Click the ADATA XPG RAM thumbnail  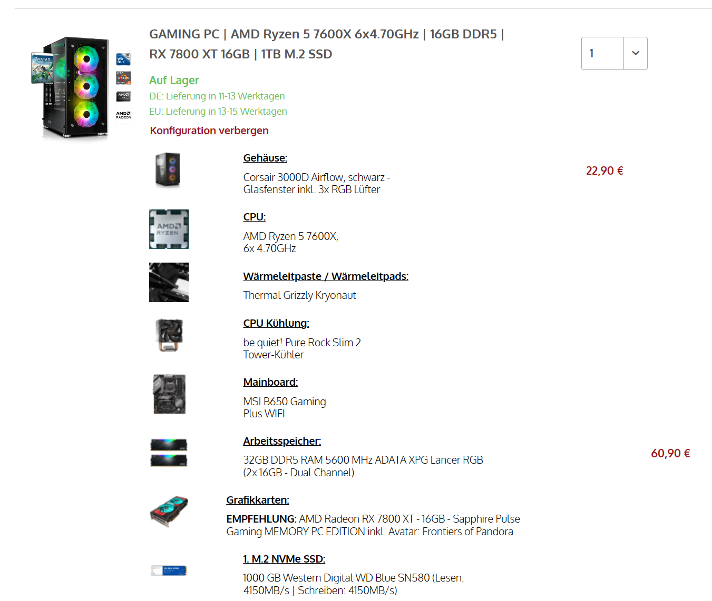click(169, 453)
